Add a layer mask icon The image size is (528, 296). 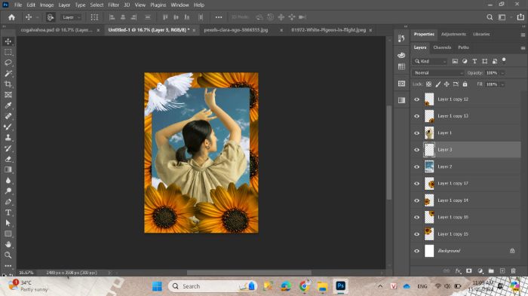[x=469, y=271]
